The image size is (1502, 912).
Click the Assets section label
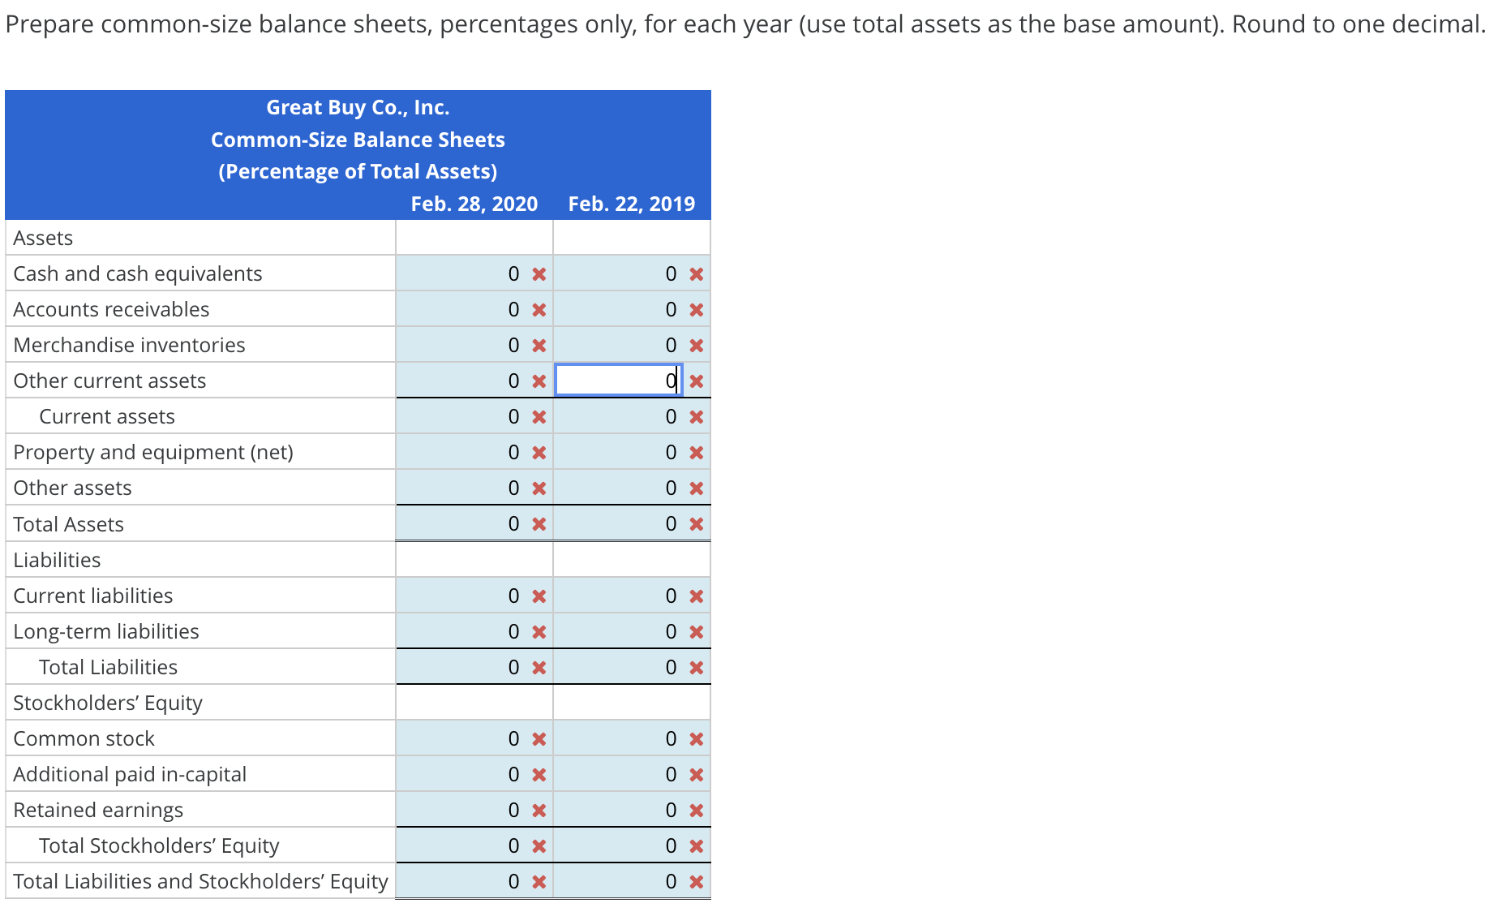tap(43, 238)
